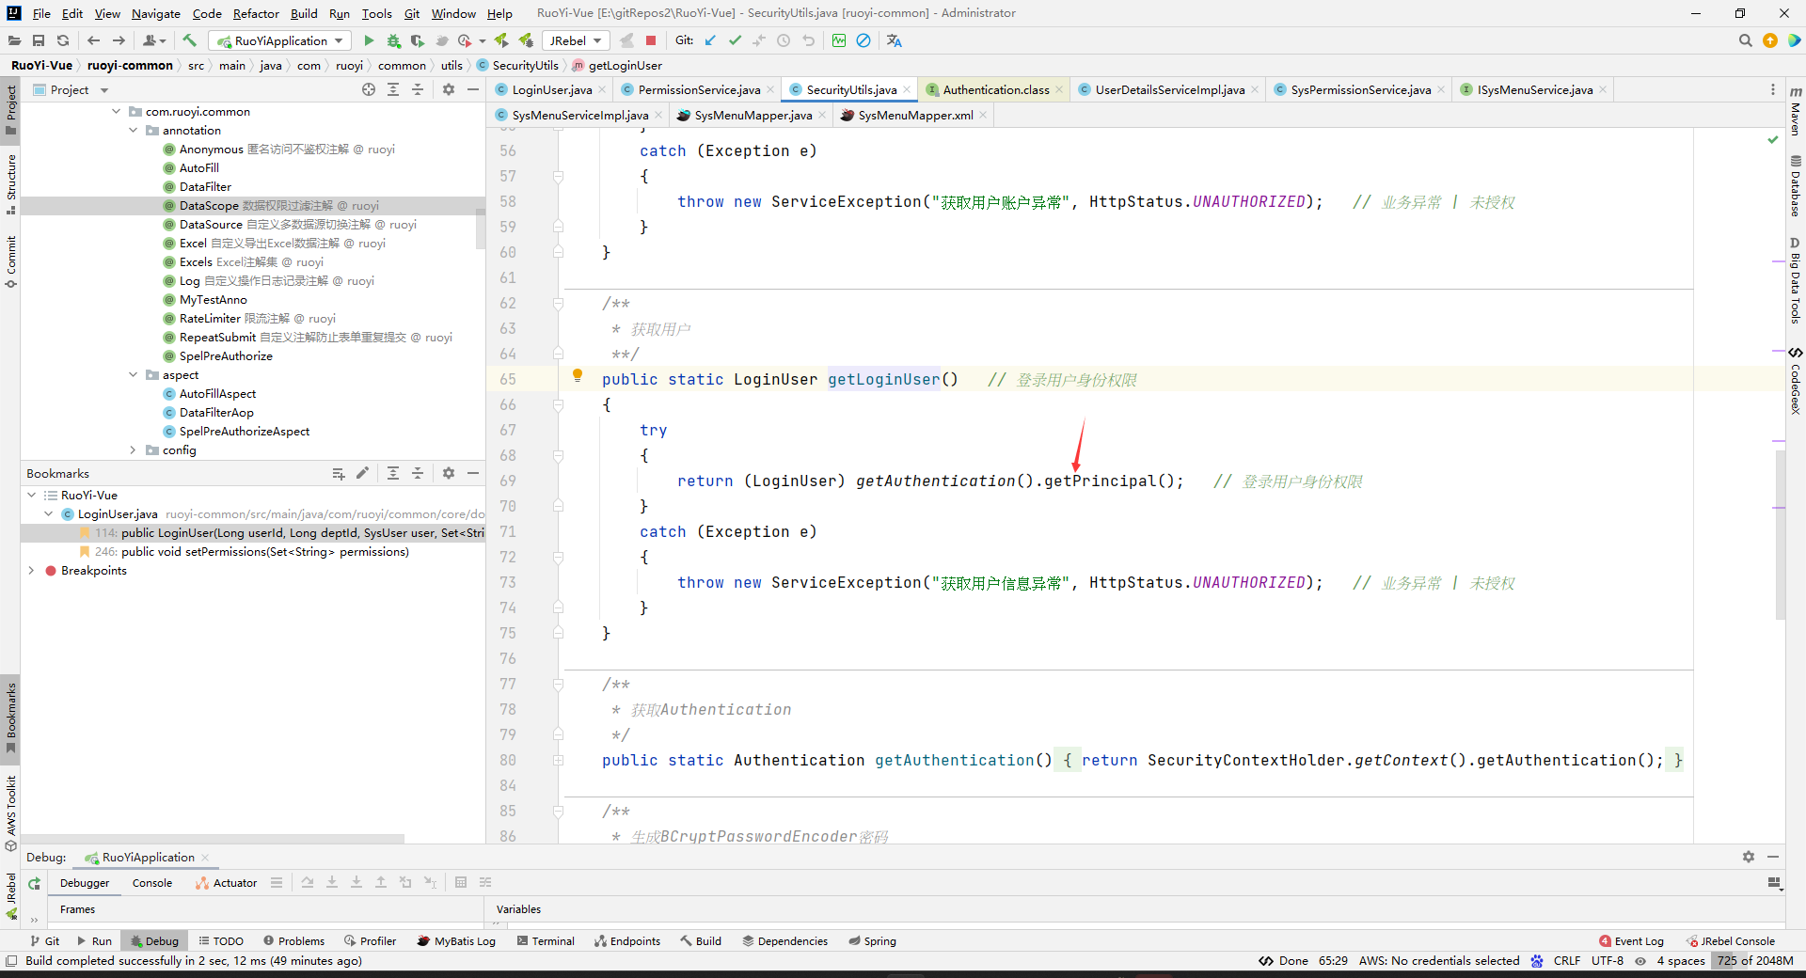
Task: Start debugging with the bug icon
Action: [393, 40]
